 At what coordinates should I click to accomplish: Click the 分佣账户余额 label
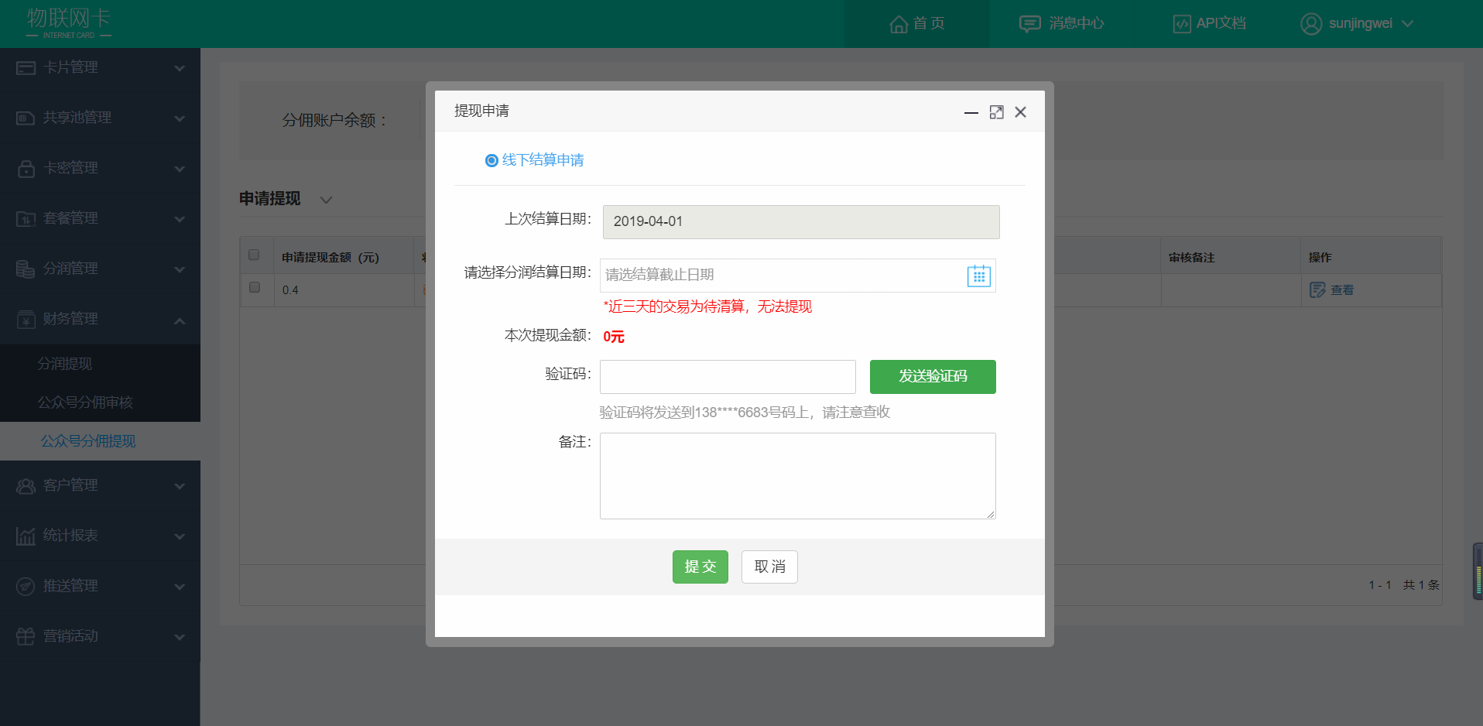334,121
